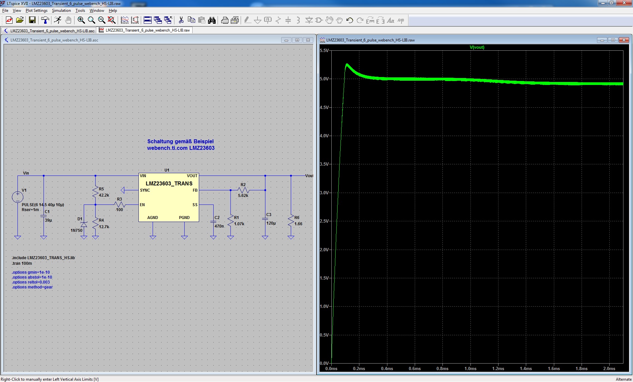Place a Resistor tool icon
Image resolution: width=633 pixels, height=382 pixels.
[278, 20]
